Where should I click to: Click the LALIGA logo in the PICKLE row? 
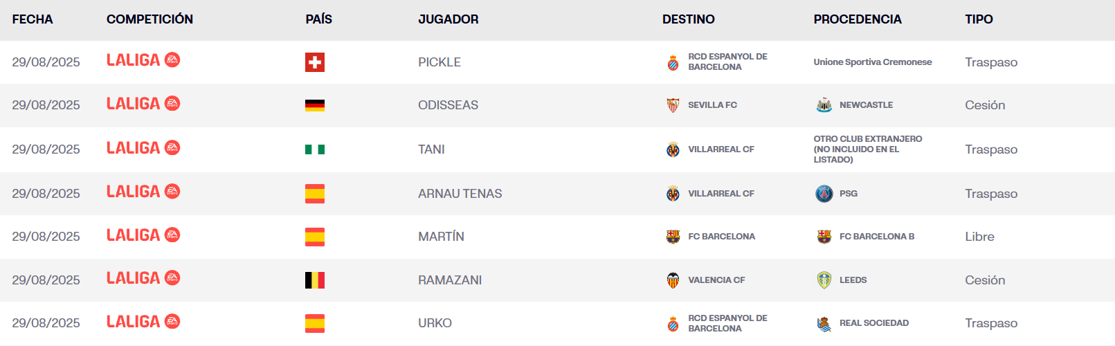tap(143, 60)
